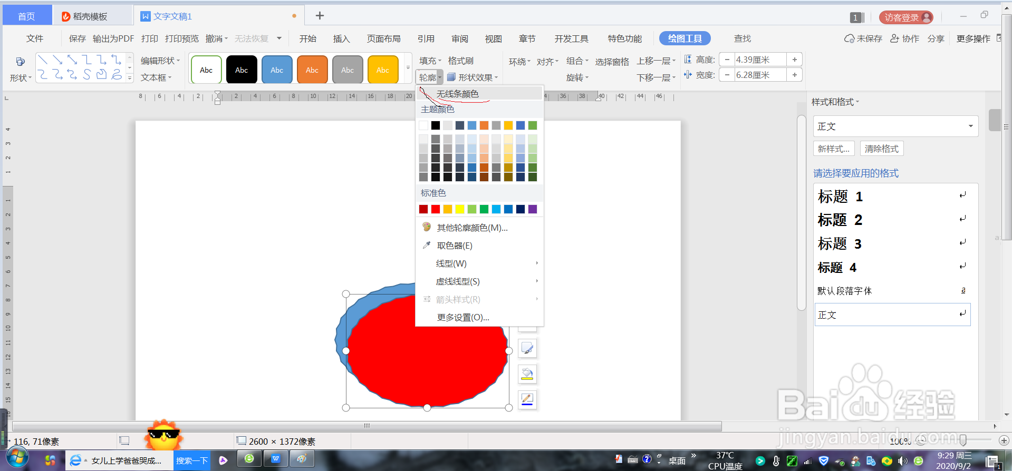Open the rotate dropdown

pos(577,77)
